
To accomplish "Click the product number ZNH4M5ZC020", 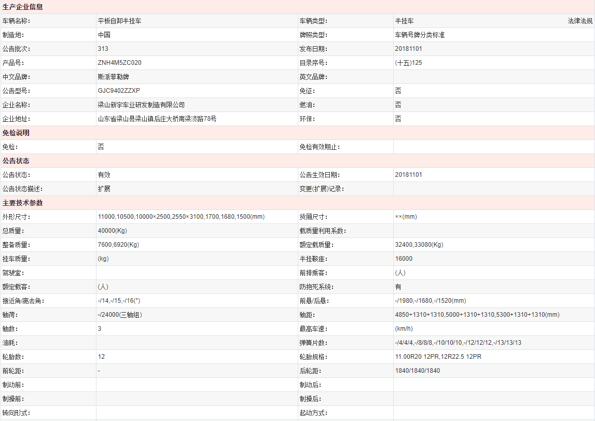I will click(119, 63).
